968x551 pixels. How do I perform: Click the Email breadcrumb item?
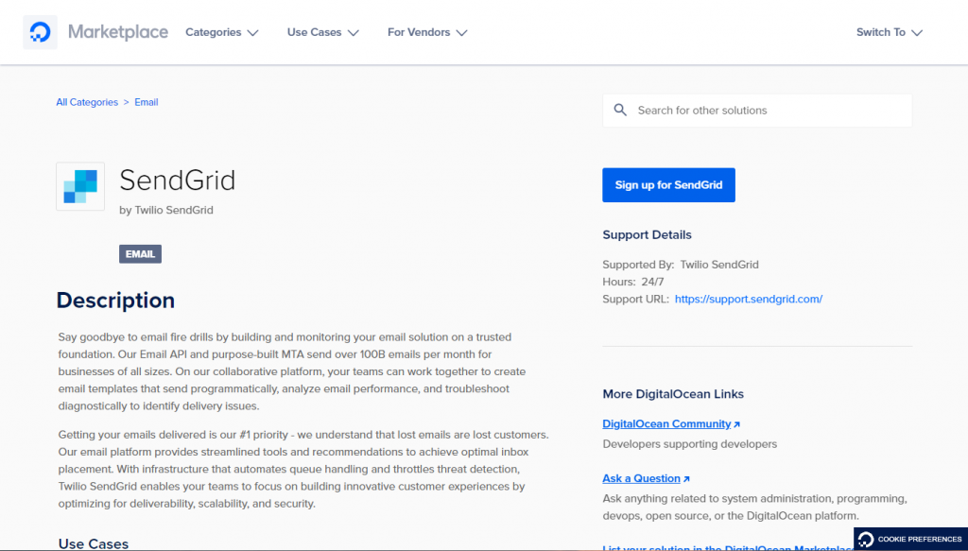click(146, 102)
